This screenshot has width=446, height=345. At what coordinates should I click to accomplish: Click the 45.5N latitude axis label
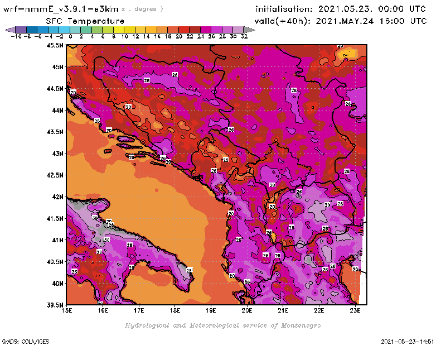[55, 45]
